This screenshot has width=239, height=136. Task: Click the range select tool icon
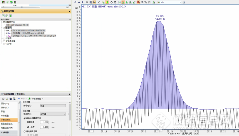tap(99, 2)
